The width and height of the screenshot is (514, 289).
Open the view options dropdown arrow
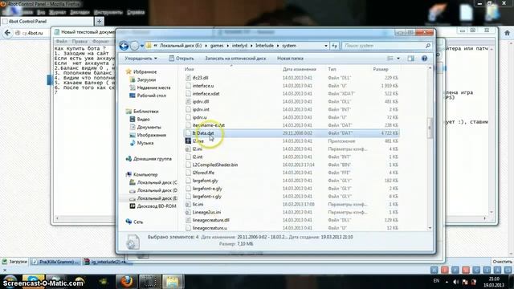click(398, 59)
